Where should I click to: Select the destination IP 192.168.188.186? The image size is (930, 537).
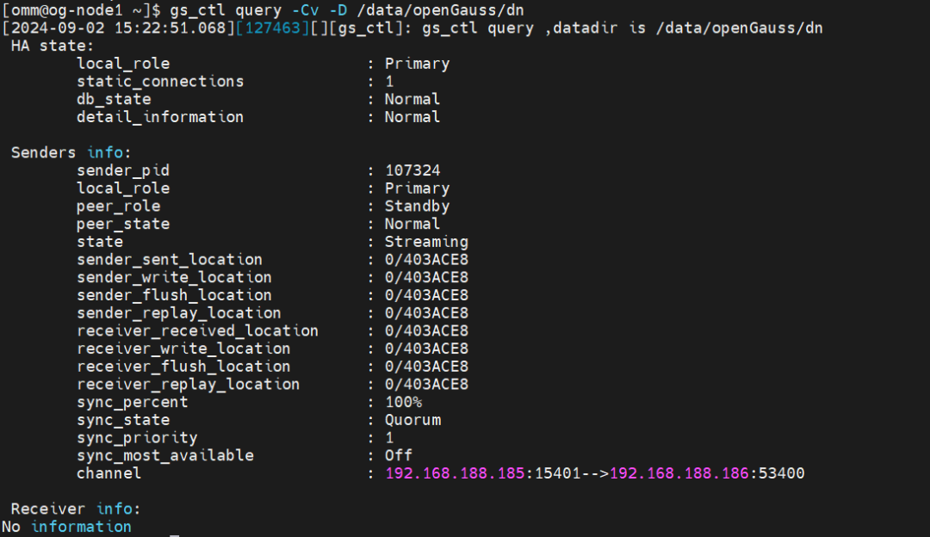click(x=679, y=473)
